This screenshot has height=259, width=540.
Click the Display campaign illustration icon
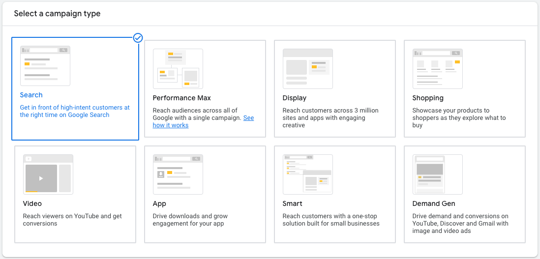(x=308, y=69)
